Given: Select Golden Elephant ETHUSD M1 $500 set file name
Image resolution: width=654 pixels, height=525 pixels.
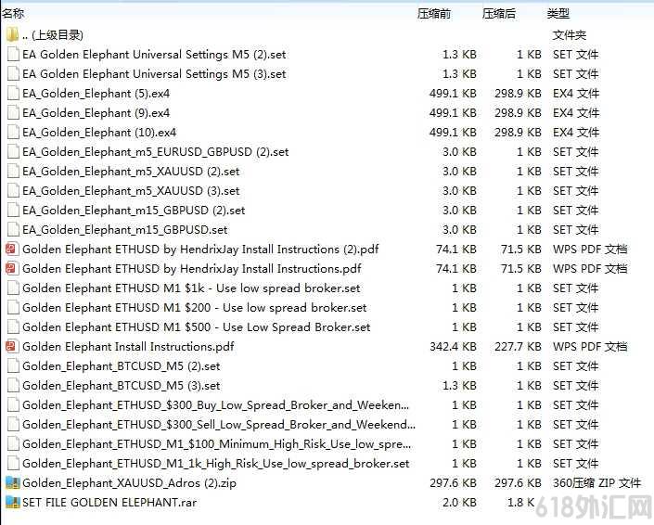Looking at the screenshot, I should point(197,327).
